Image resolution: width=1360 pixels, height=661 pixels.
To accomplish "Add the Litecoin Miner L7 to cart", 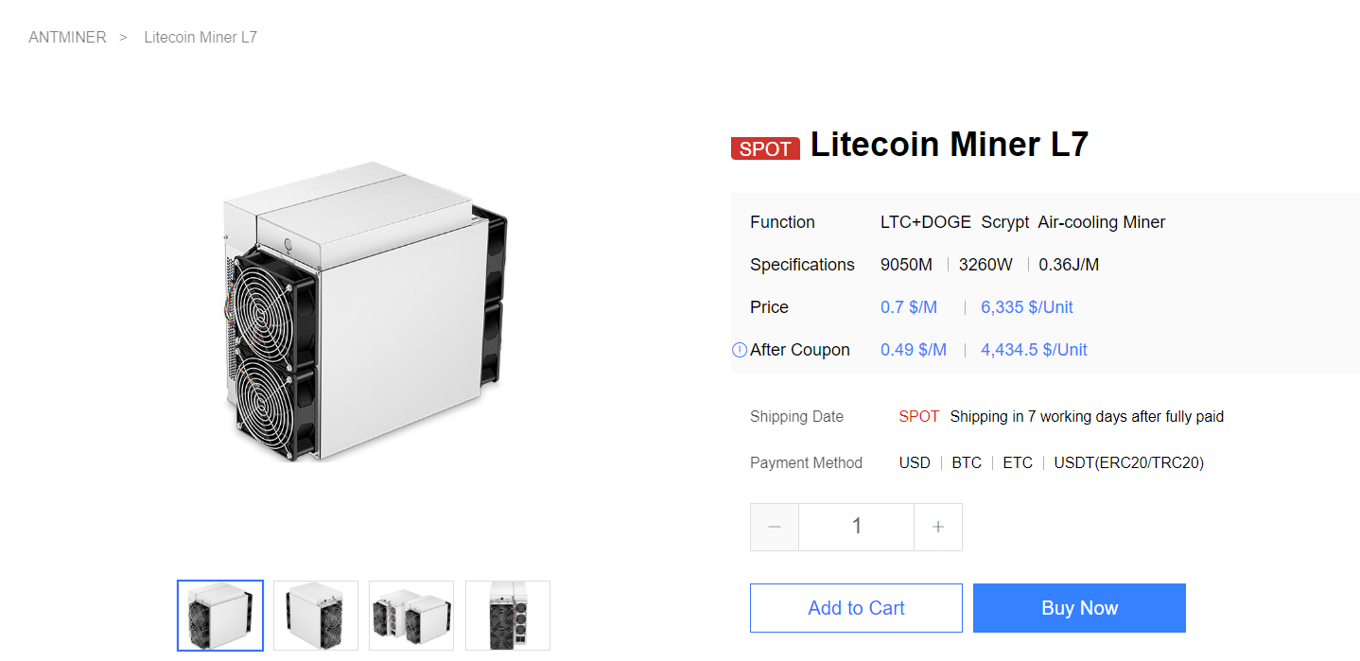I will [x=856, y=608].
